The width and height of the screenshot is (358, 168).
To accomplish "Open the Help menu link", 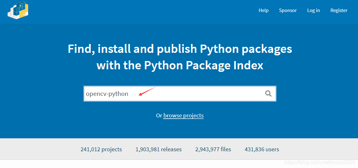I will (x=263, y=10).
